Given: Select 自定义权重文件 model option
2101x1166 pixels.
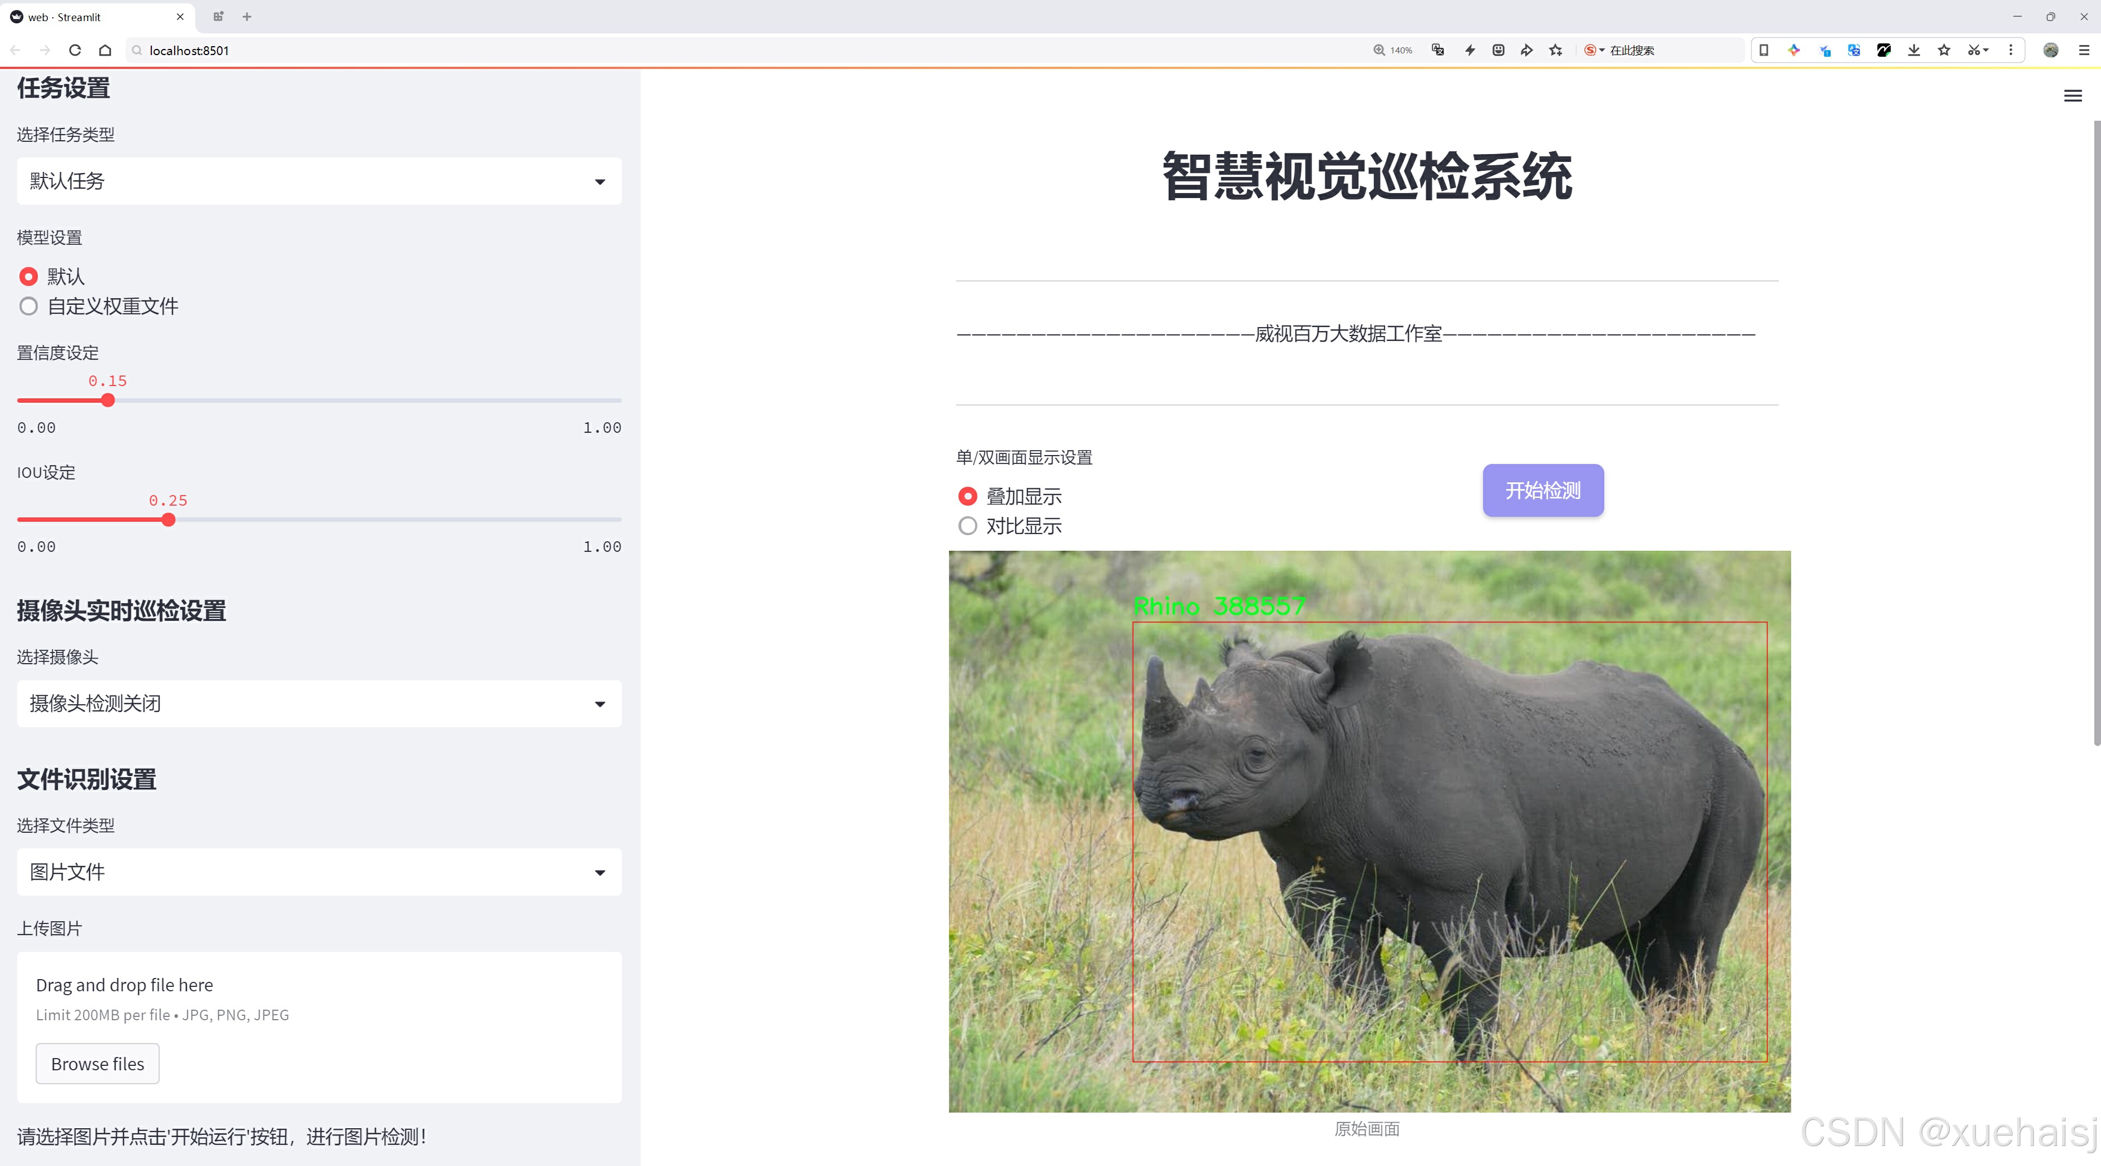Looking at the screenshot, I should click(28, 307).
